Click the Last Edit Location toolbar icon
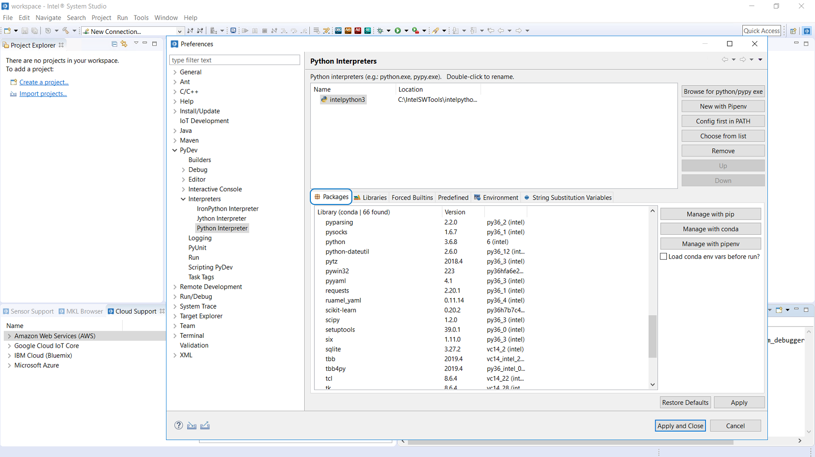This screenshot has width=815, height=457. (x=491, y=31)
